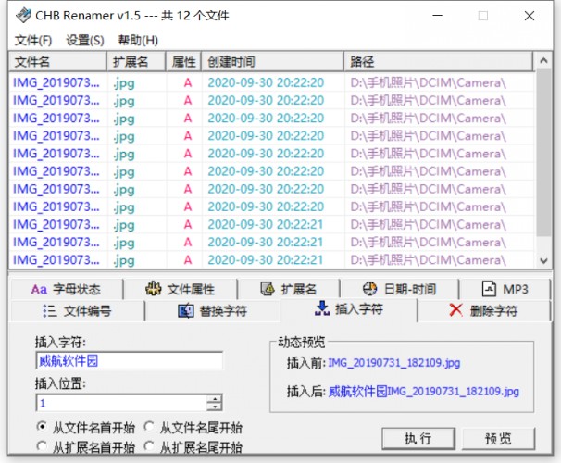Sort by the 属性 column header
Image resolution: width=561 pixels, height=463 pixels.
click(184, 61)
